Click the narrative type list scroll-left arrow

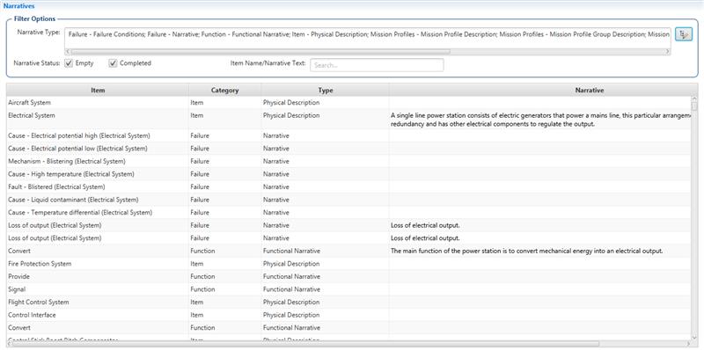(68, 52)
